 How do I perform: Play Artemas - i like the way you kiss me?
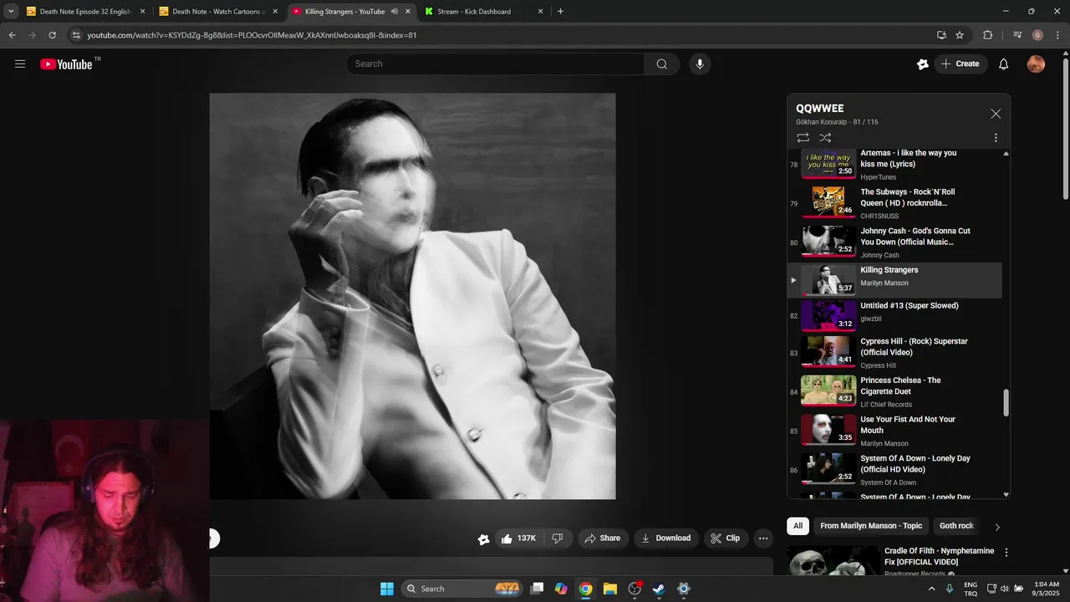pos(894,164)
